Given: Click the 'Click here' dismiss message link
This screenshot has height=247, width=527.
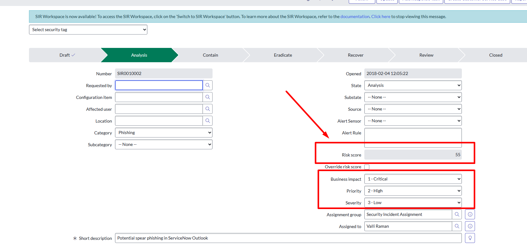Looking at the screenshot, I should [x=381, y=16].
